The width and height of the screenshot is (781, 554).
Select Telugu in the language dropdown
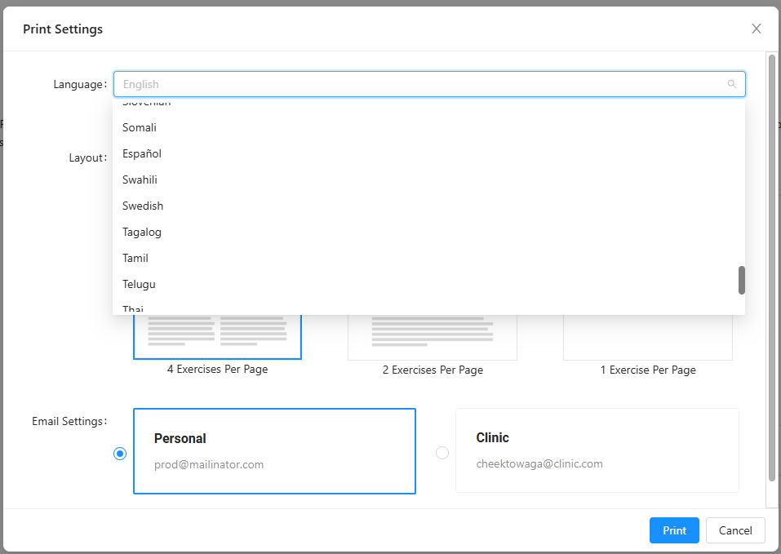139,284
